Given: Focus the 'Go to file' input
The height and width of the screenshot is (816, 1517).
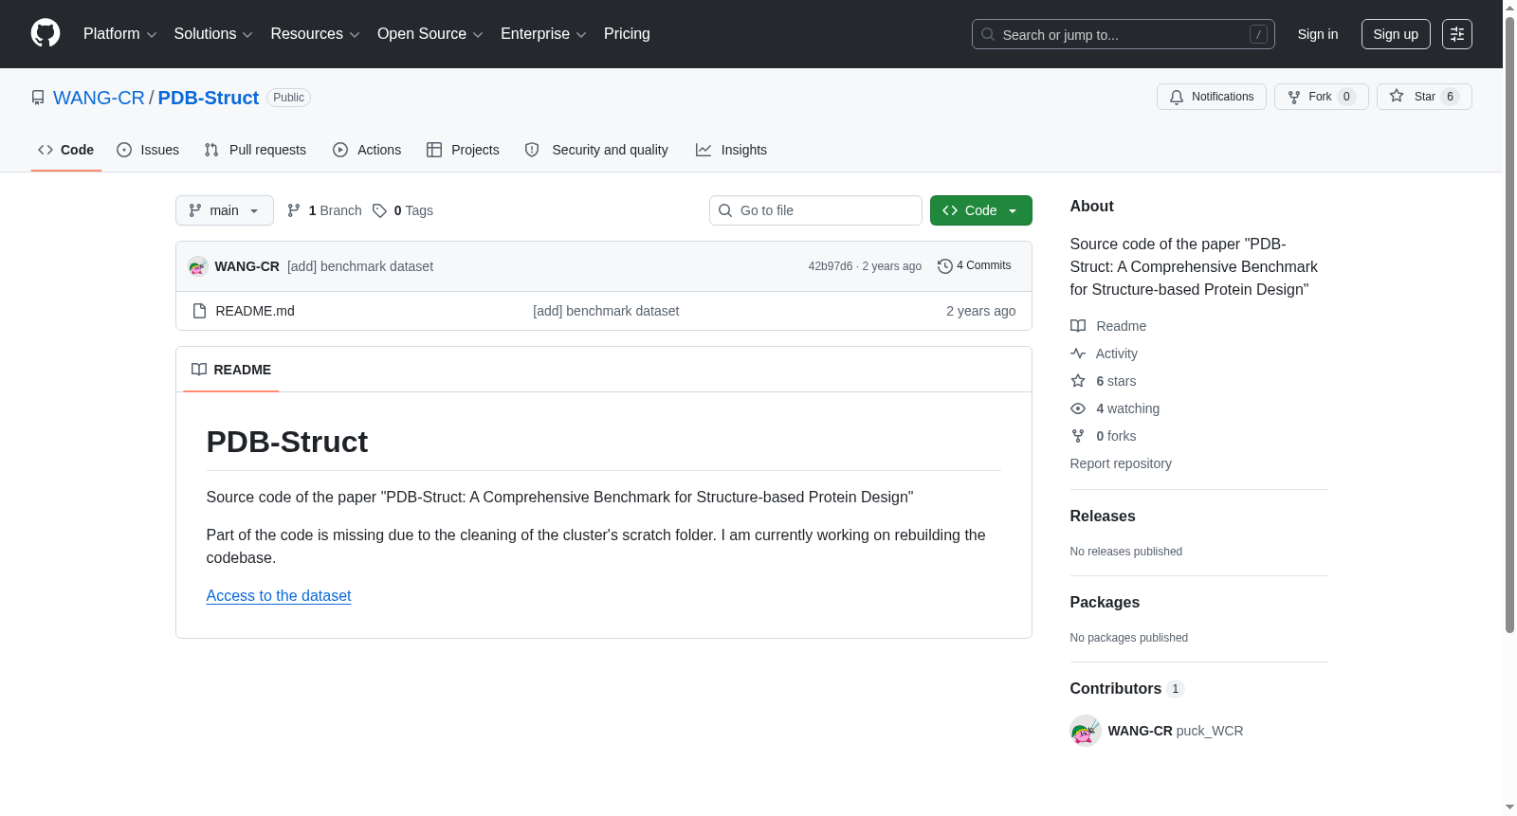Looking at the screenshot, I should coord(815,210).
